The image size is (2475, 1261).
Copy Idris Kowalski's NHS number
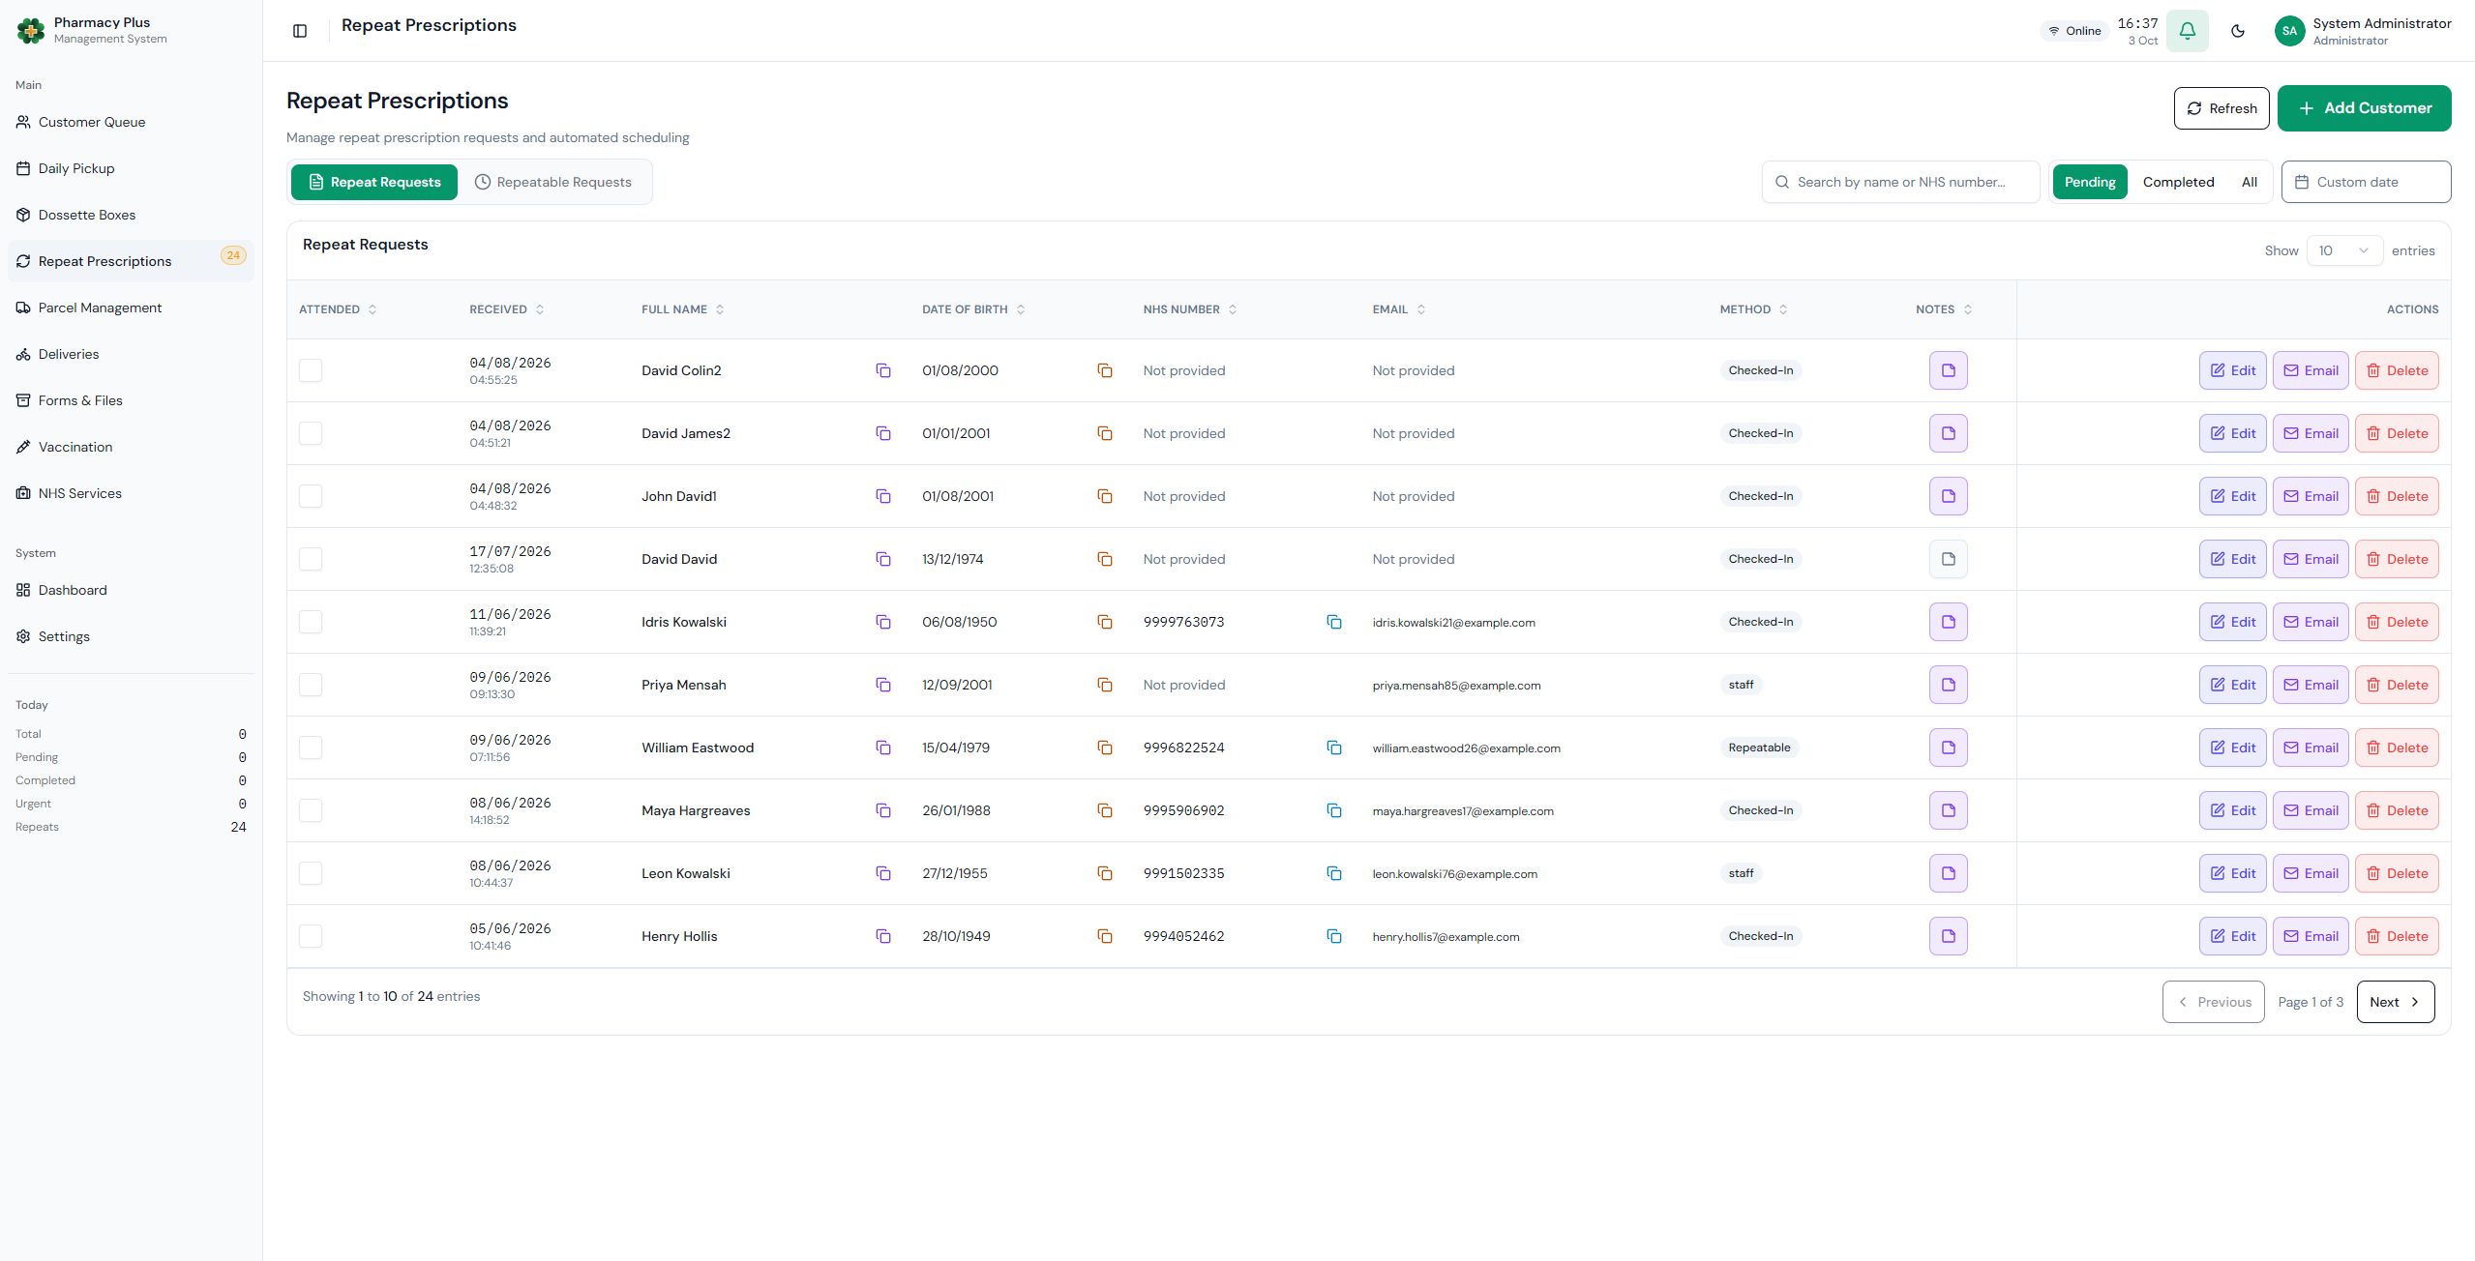(x=1333, y=622)
